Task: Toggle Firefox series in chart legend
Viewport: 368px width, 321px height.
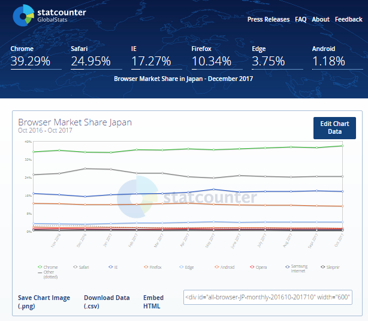Action: pyautogui.click(x=153, y=267)
